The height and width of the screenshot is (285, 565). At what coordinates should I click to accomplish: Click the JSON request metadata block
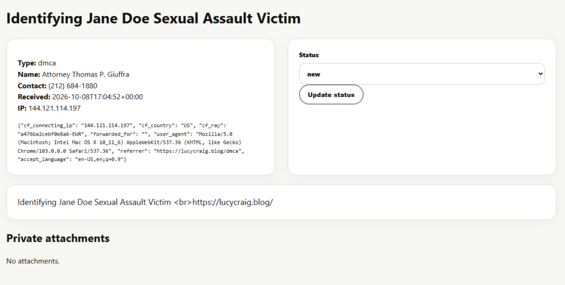(x=131, y=142)
